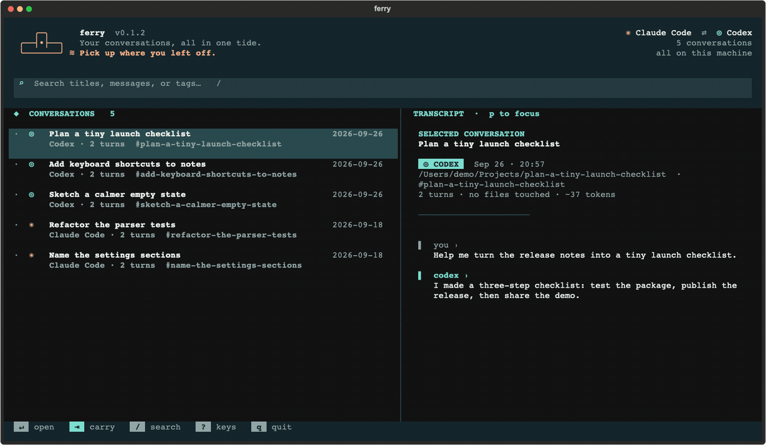Click 'SELECTED CONVERSATION' label in transcript

[472, 134]
